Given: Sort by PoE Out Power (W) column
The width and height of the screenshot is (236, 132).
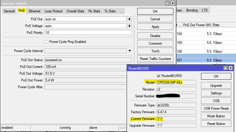Looking at the screenshot, I should point(197,25).
